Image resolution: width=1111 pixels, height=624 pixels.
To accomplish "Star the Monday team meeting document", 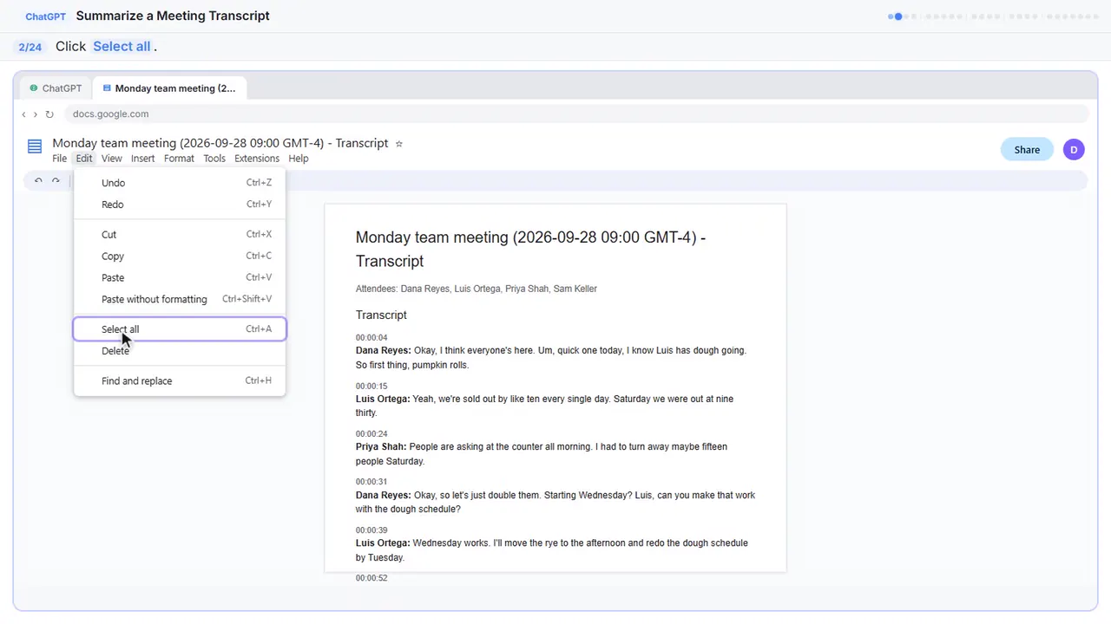I will [x=399, y=144].
